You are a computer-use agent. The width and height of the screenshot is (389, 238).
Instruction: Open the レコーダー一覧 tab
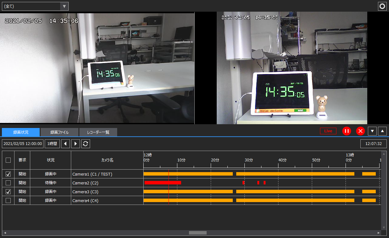coord(98,132)
